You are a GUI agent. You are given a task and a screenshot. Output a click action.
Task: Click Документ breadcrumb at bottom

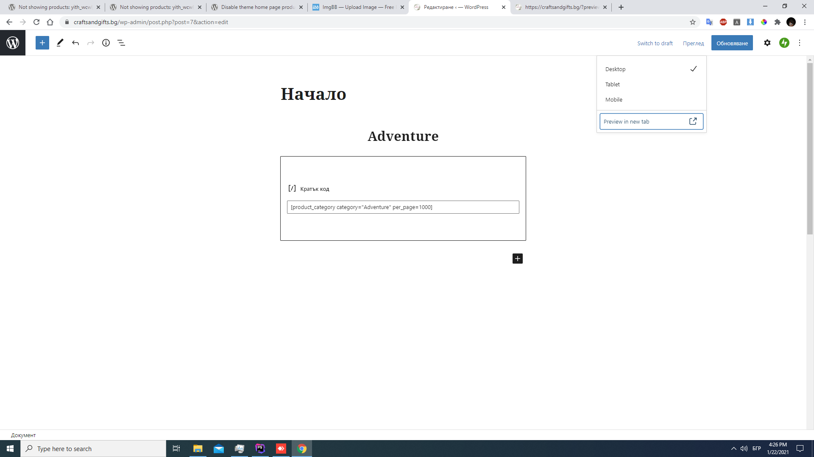[23, 435]
